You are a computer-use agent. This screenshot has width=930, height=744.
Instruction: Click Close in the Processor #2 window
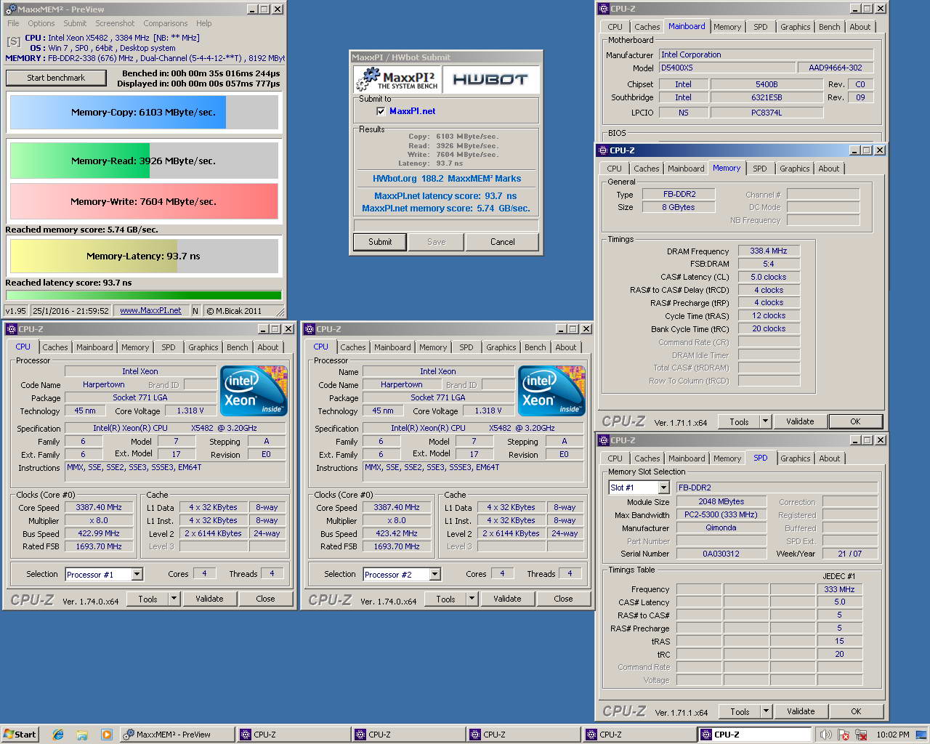[563, 599]
